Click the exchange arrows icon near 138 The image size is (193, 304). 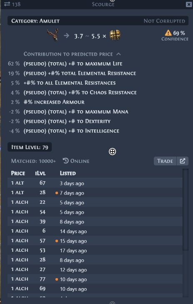(x=7, y=4)
